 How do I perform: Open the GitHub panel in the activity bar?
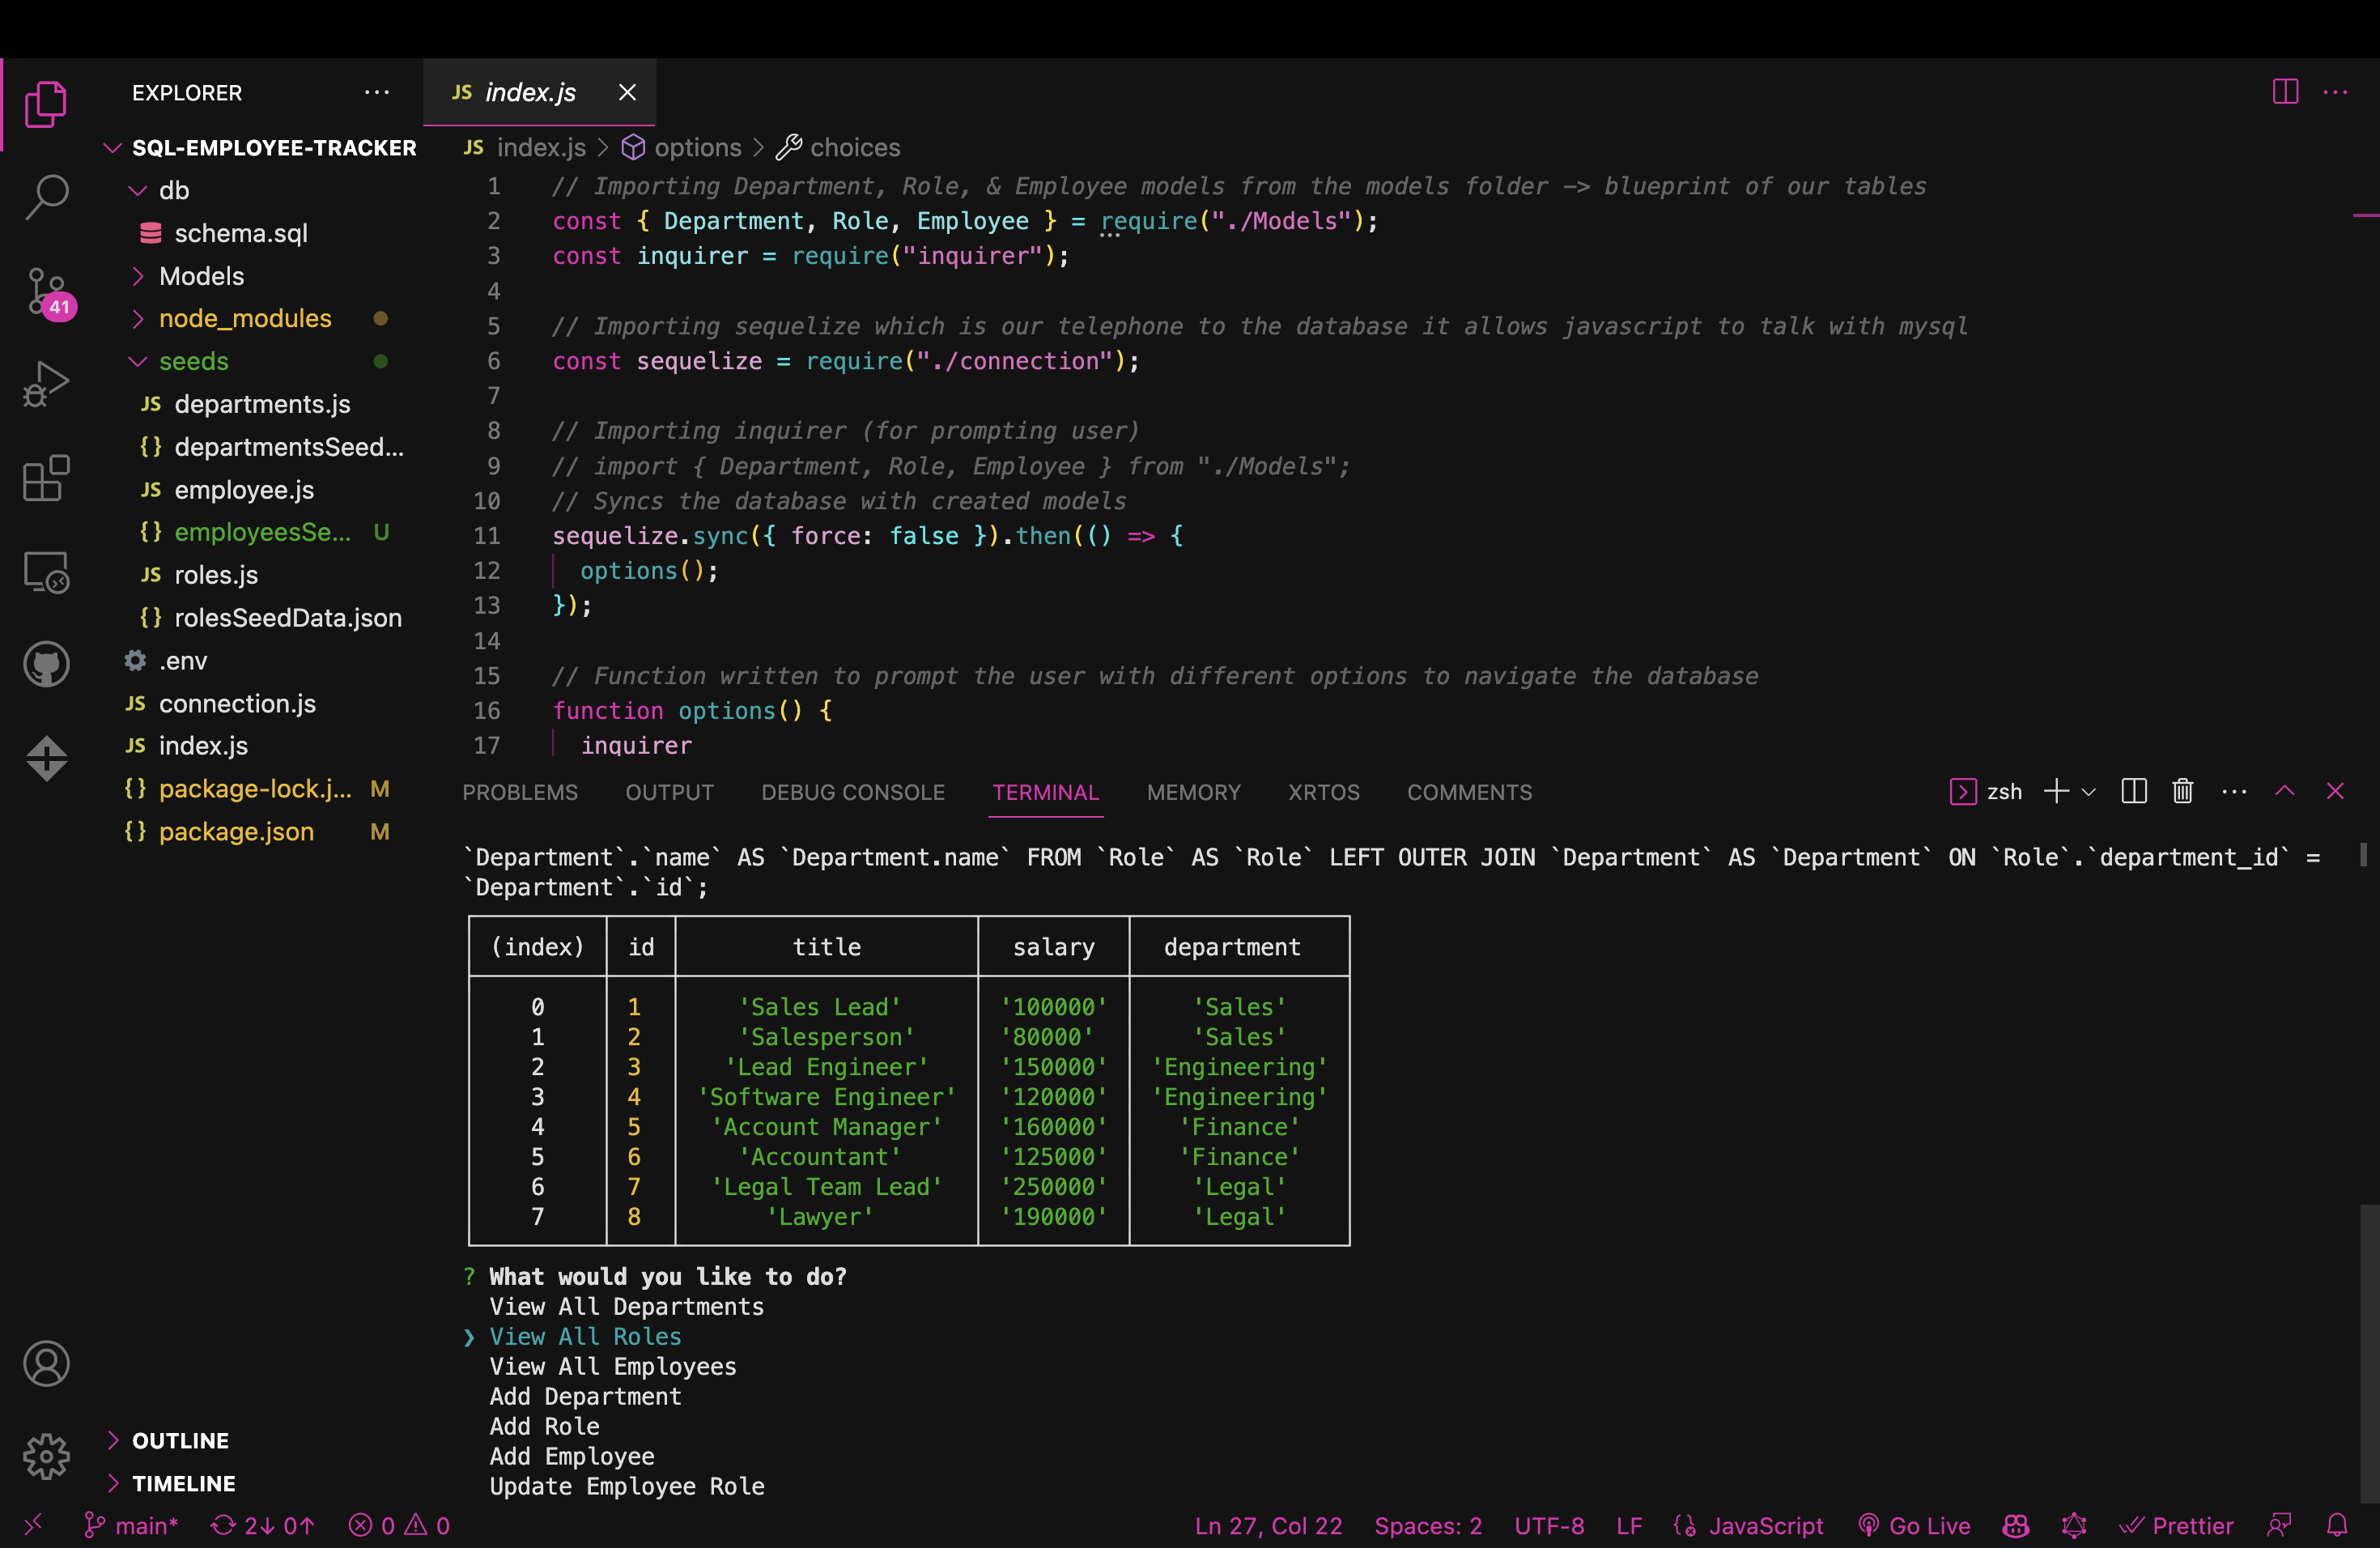(46, 663)
